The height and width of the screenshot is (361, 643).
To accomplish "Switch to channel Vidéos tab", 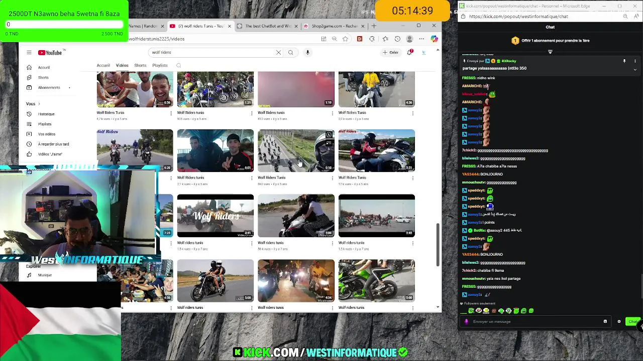I will [x=122, y=65].
